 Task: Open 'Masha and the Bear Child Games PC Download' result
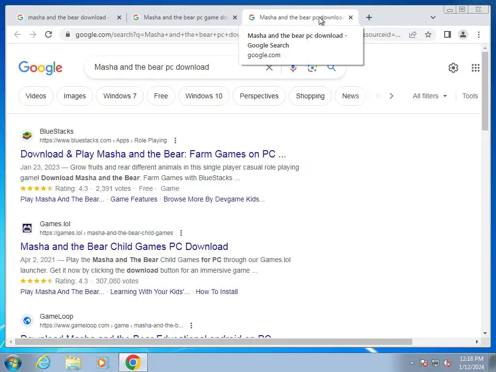(124, 247)
